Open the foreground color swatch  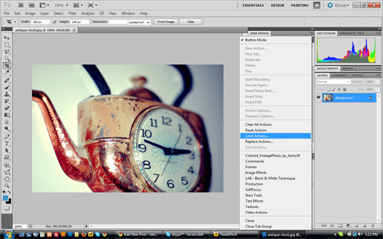coord(5,198)
